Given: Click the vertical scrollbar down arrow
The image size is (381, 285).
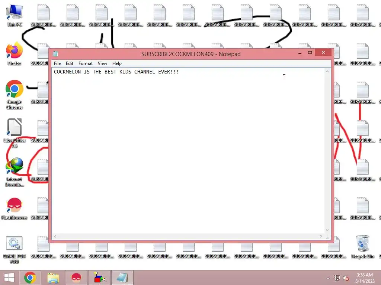Looking at the screenshot, I should (327, 230).
